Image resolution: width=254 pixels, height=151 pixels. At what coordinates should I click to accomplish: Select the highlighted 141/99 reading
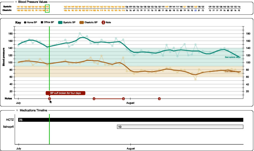(x=47, y=8)
